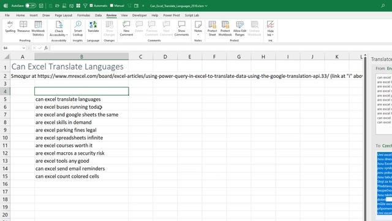Image resolution: width=392 pixels, height=221 pixels.
Task: Select cell 'are excel buses running today'
Action: pos(81,107)
